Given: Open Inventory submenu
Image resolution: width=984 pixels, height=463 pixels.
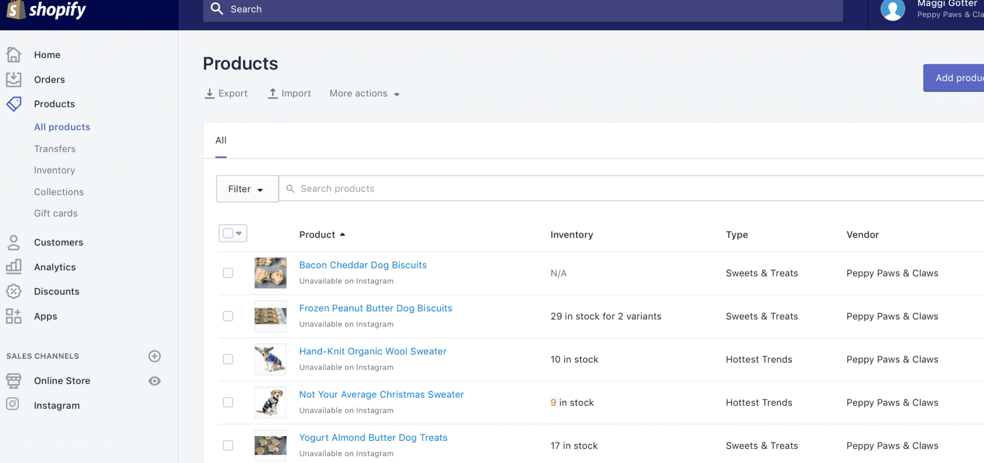Looking at the screenshot, I should click(x=55, y=170).
